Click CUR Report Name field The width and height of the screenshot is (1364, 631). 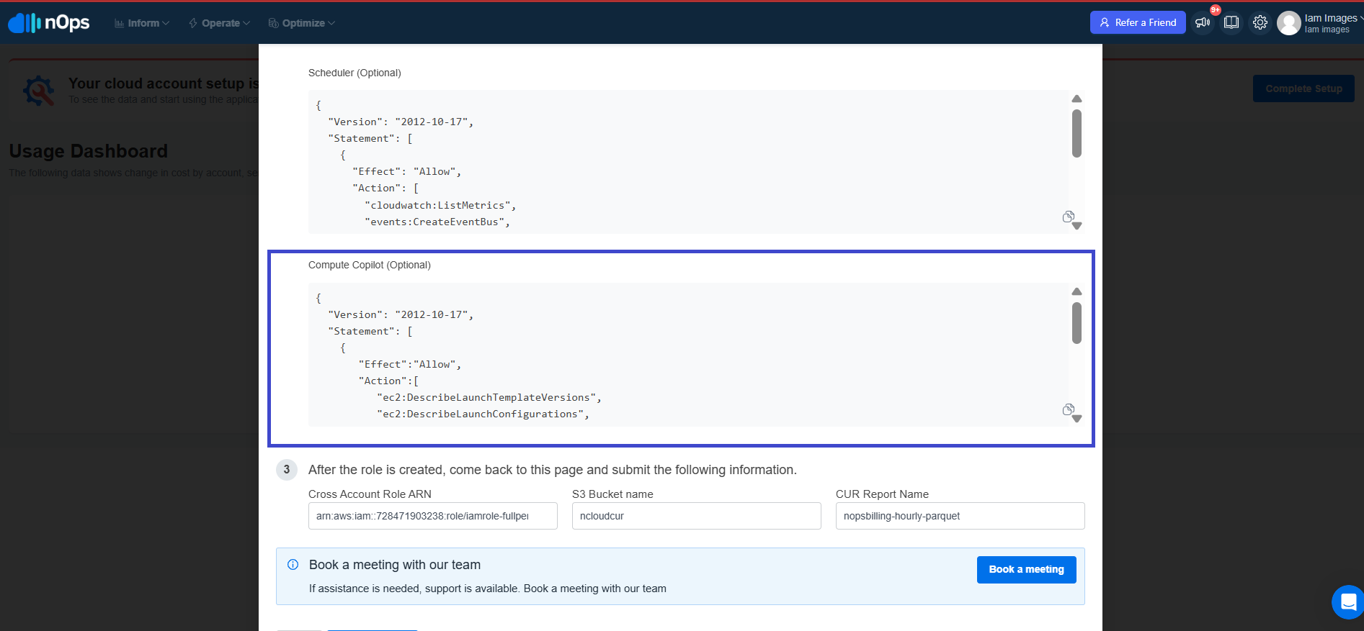[960, 516]
